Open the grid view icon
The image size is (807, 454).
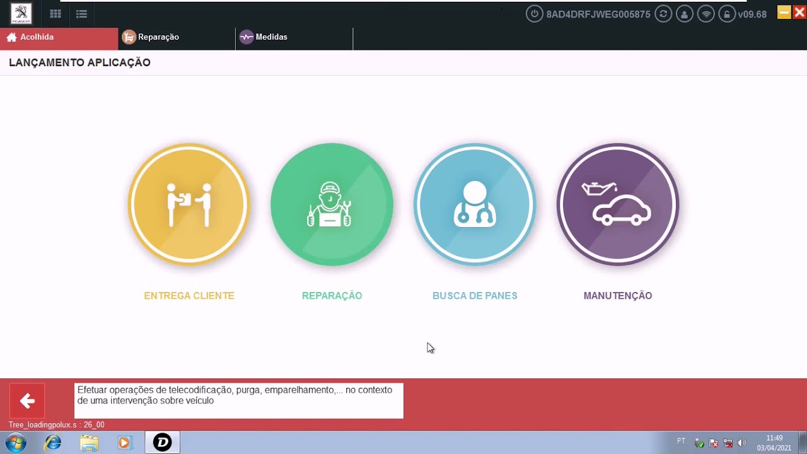(x=55, y=14)
